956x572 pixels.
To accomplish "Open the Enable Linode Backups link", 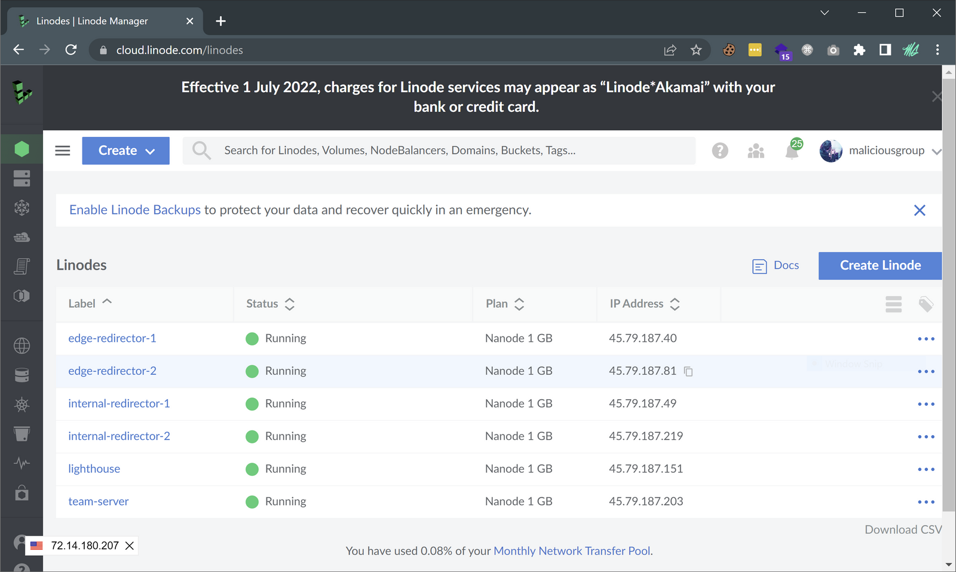I will click(135, 210).
